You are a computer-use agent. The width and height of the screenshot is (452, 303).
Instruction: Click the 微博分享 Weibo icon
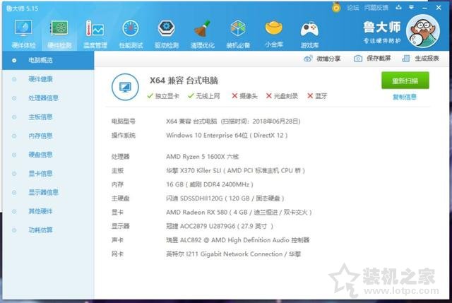tap(308, 59)
